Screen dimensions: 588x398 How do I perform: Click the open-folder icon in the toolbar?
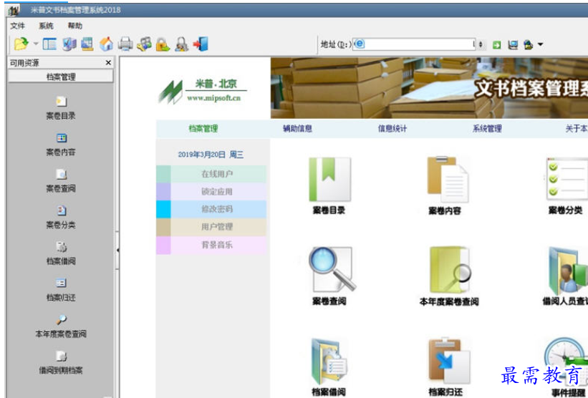(x=21, y=44)
